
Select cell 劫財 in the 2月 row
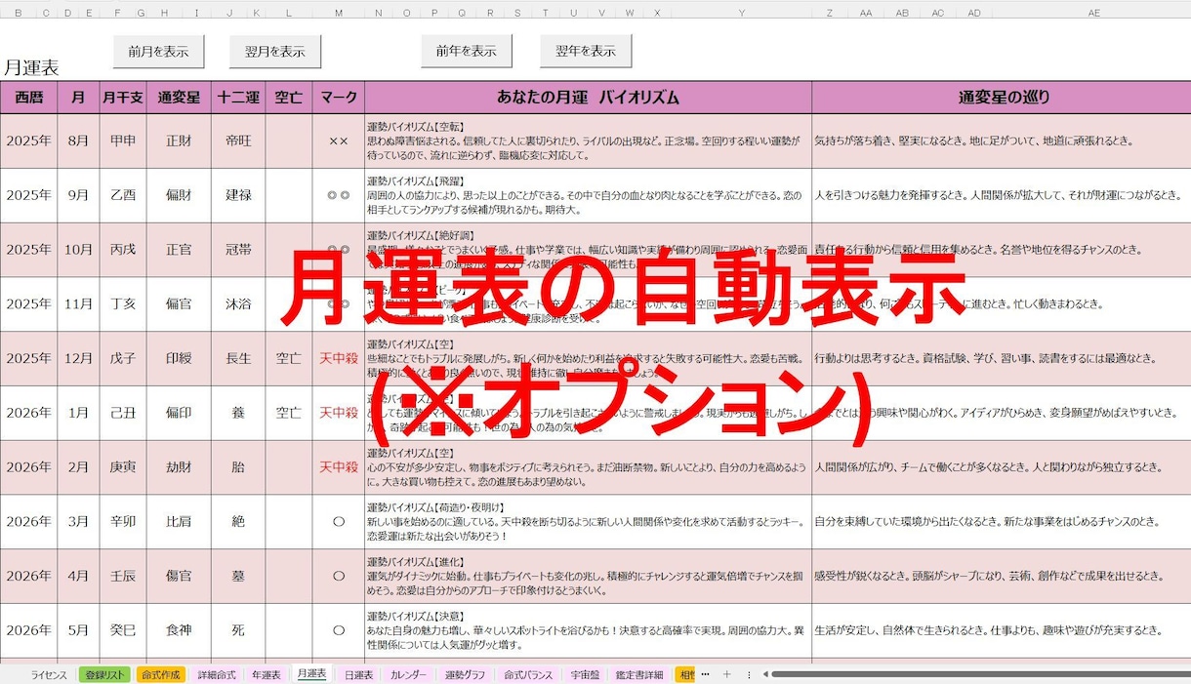(x=179, y=467)
